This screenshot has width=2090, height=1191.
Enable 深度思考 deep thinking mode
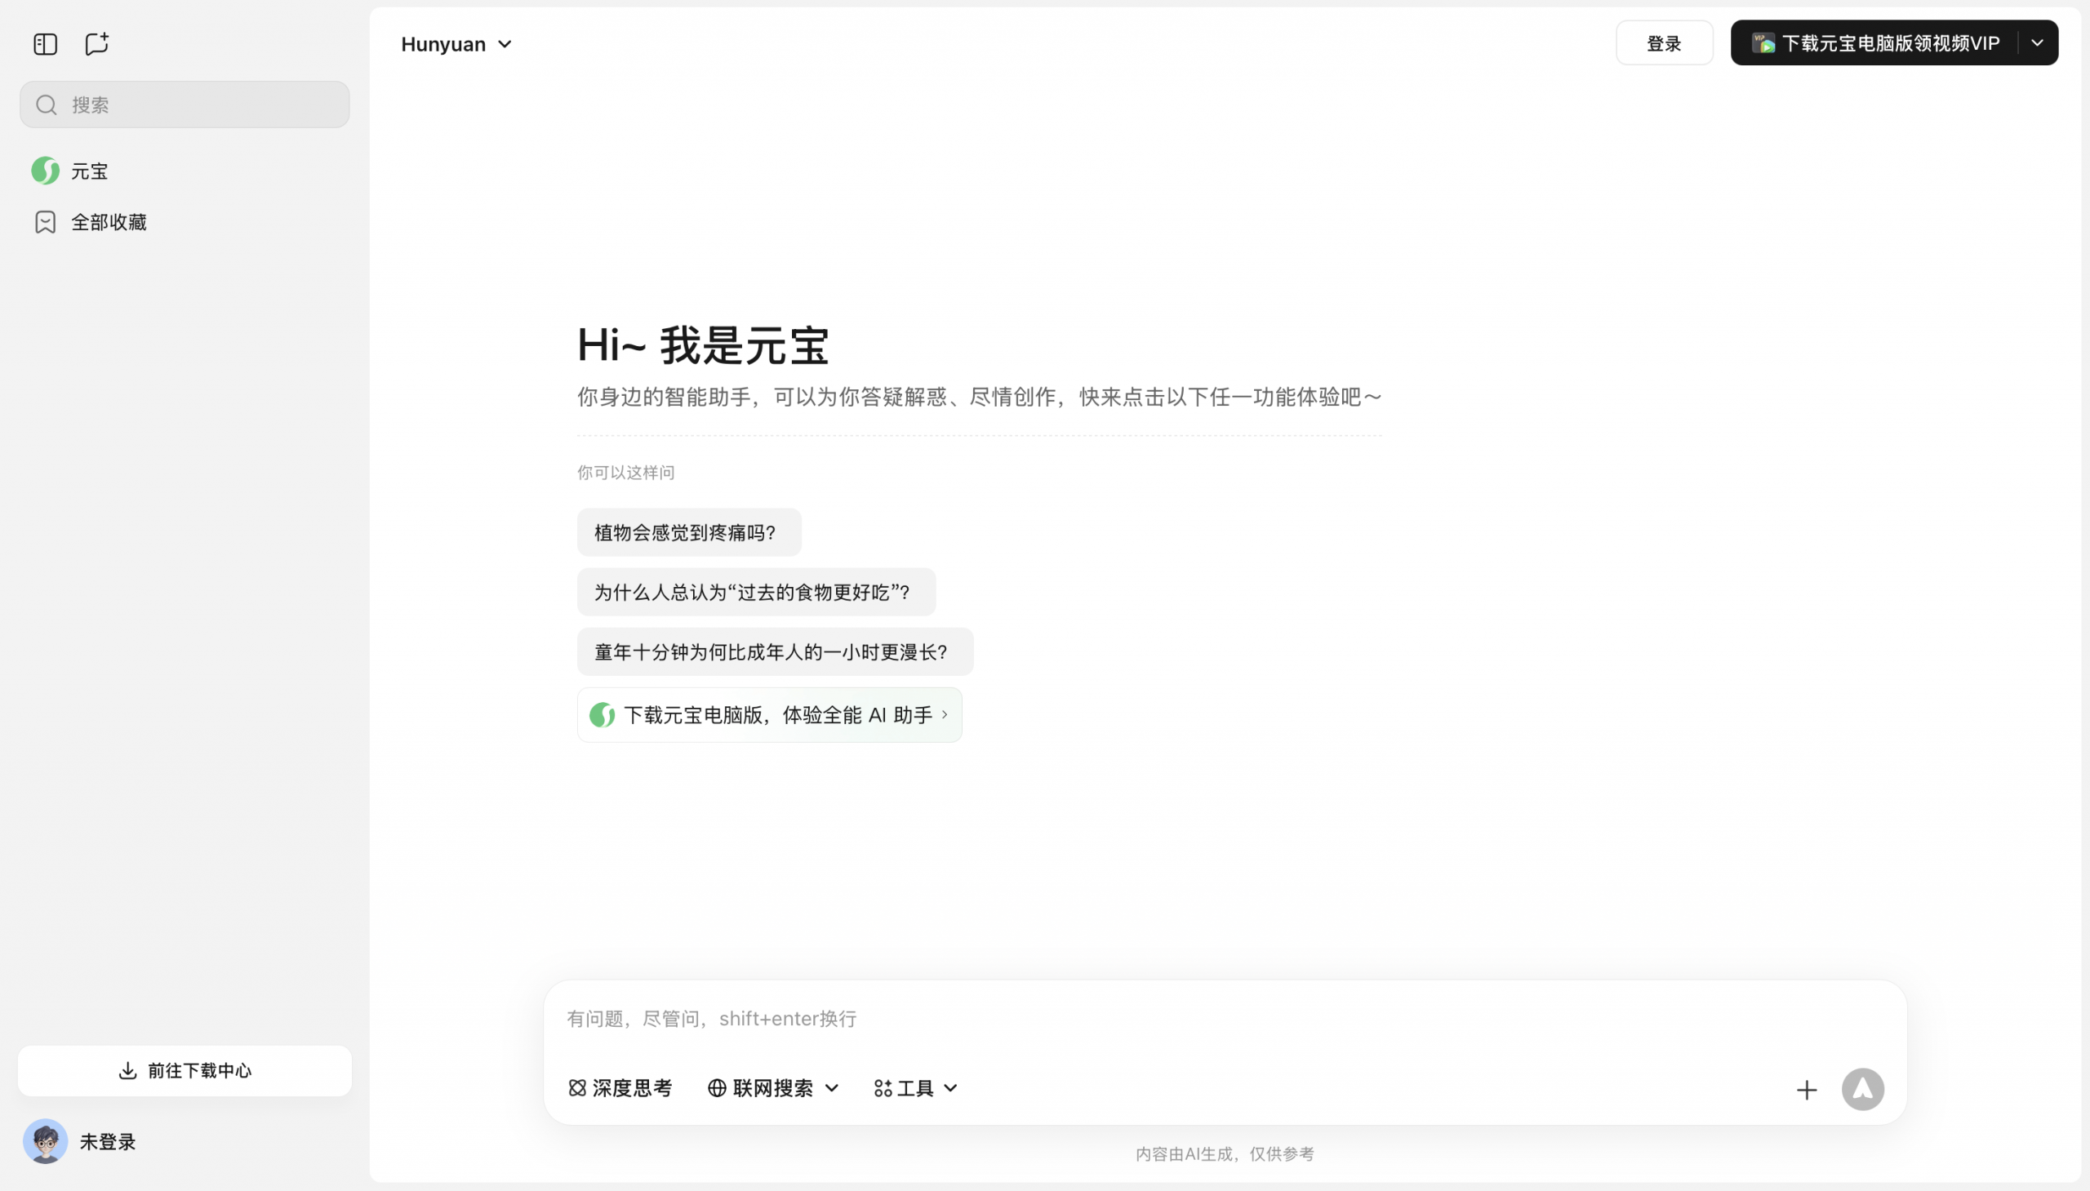[x=619, y=1088]
